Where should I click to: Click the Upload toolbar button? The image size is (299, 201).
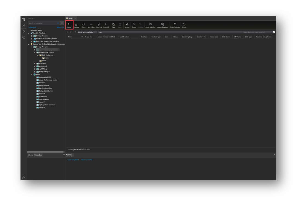click(x=69, y=25)
